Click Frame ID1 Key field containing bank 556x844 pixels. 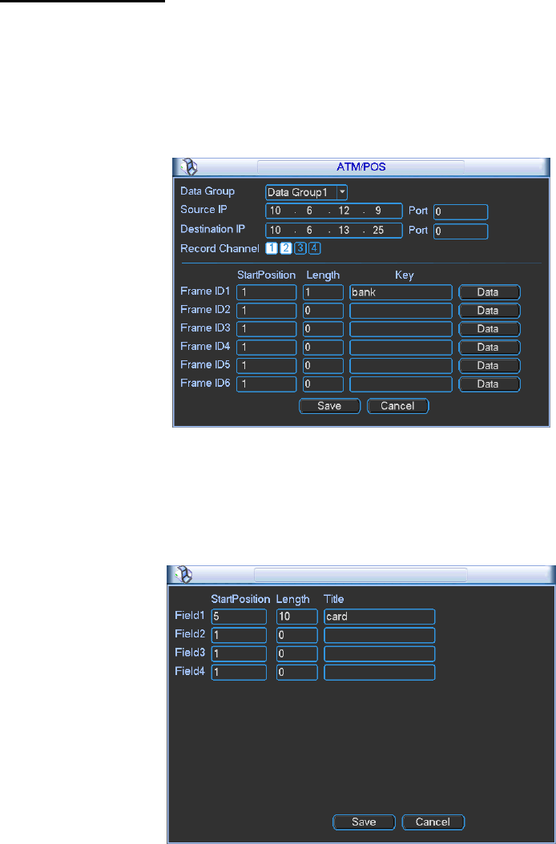(401, 292)
